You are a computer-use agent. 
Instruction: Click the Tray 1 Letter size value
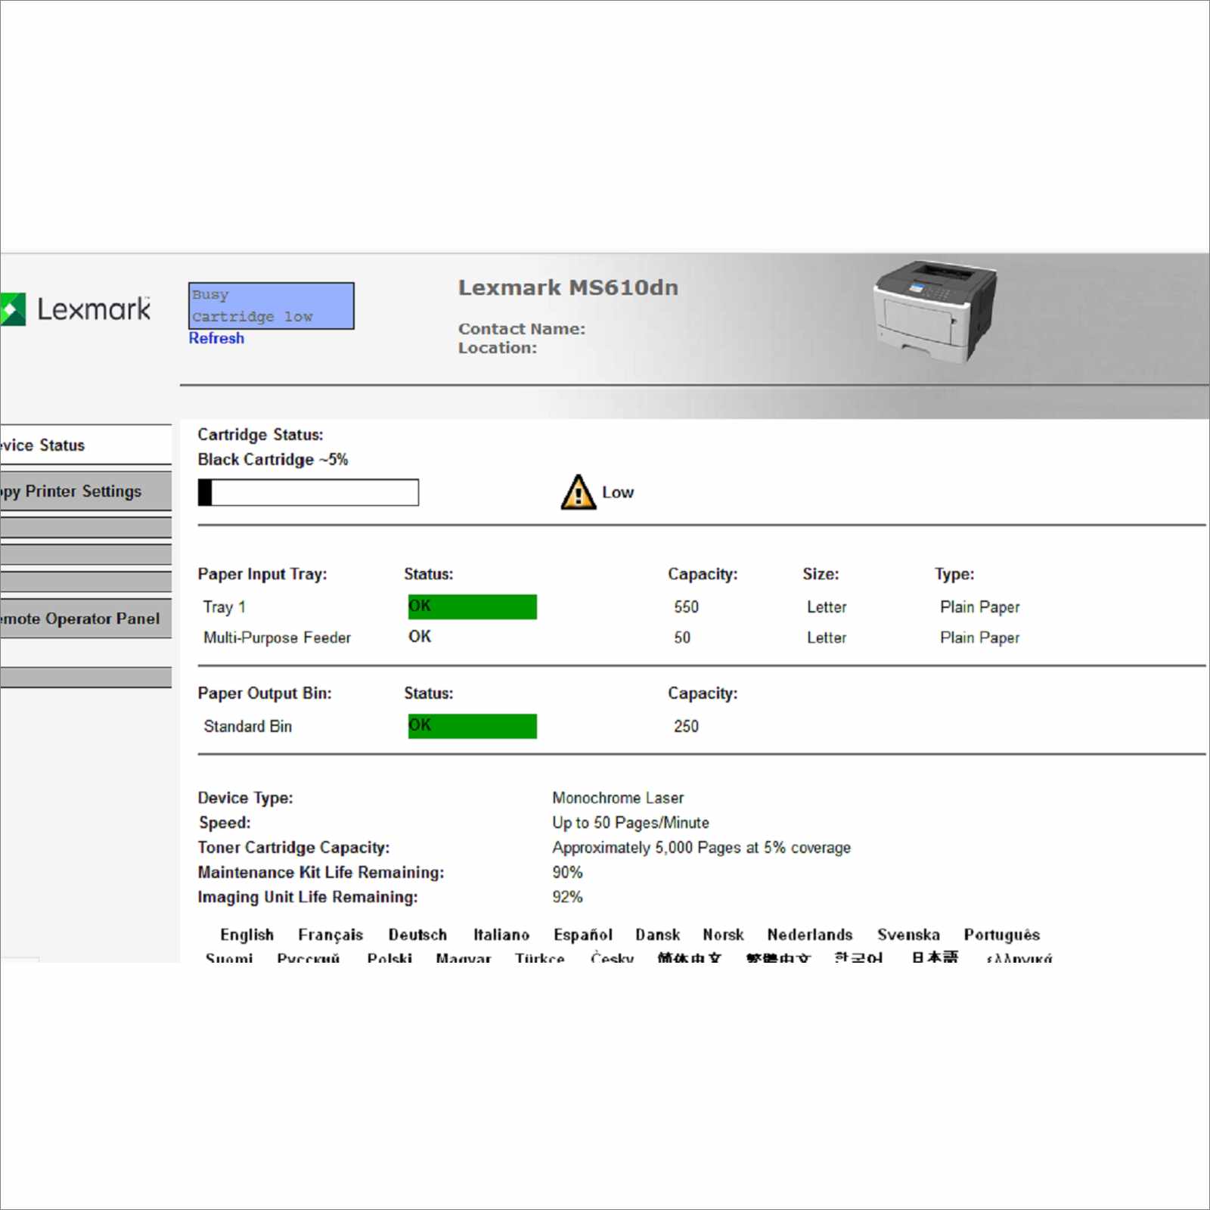pos(827,607)
